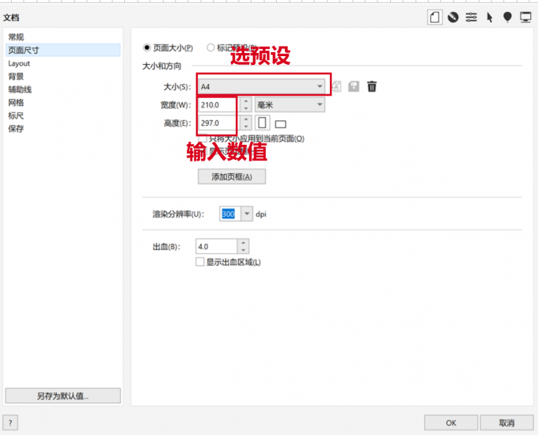
Task: Select the tools cursor arrow icon
Action: point(490,17)
